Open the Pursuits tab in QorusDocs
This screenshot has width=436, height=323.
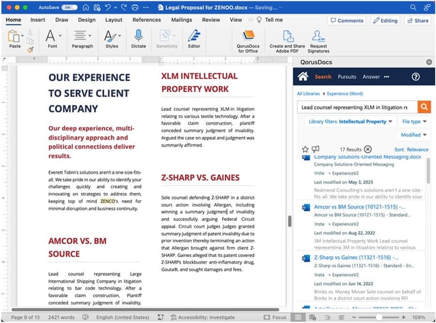coord(347,77)
